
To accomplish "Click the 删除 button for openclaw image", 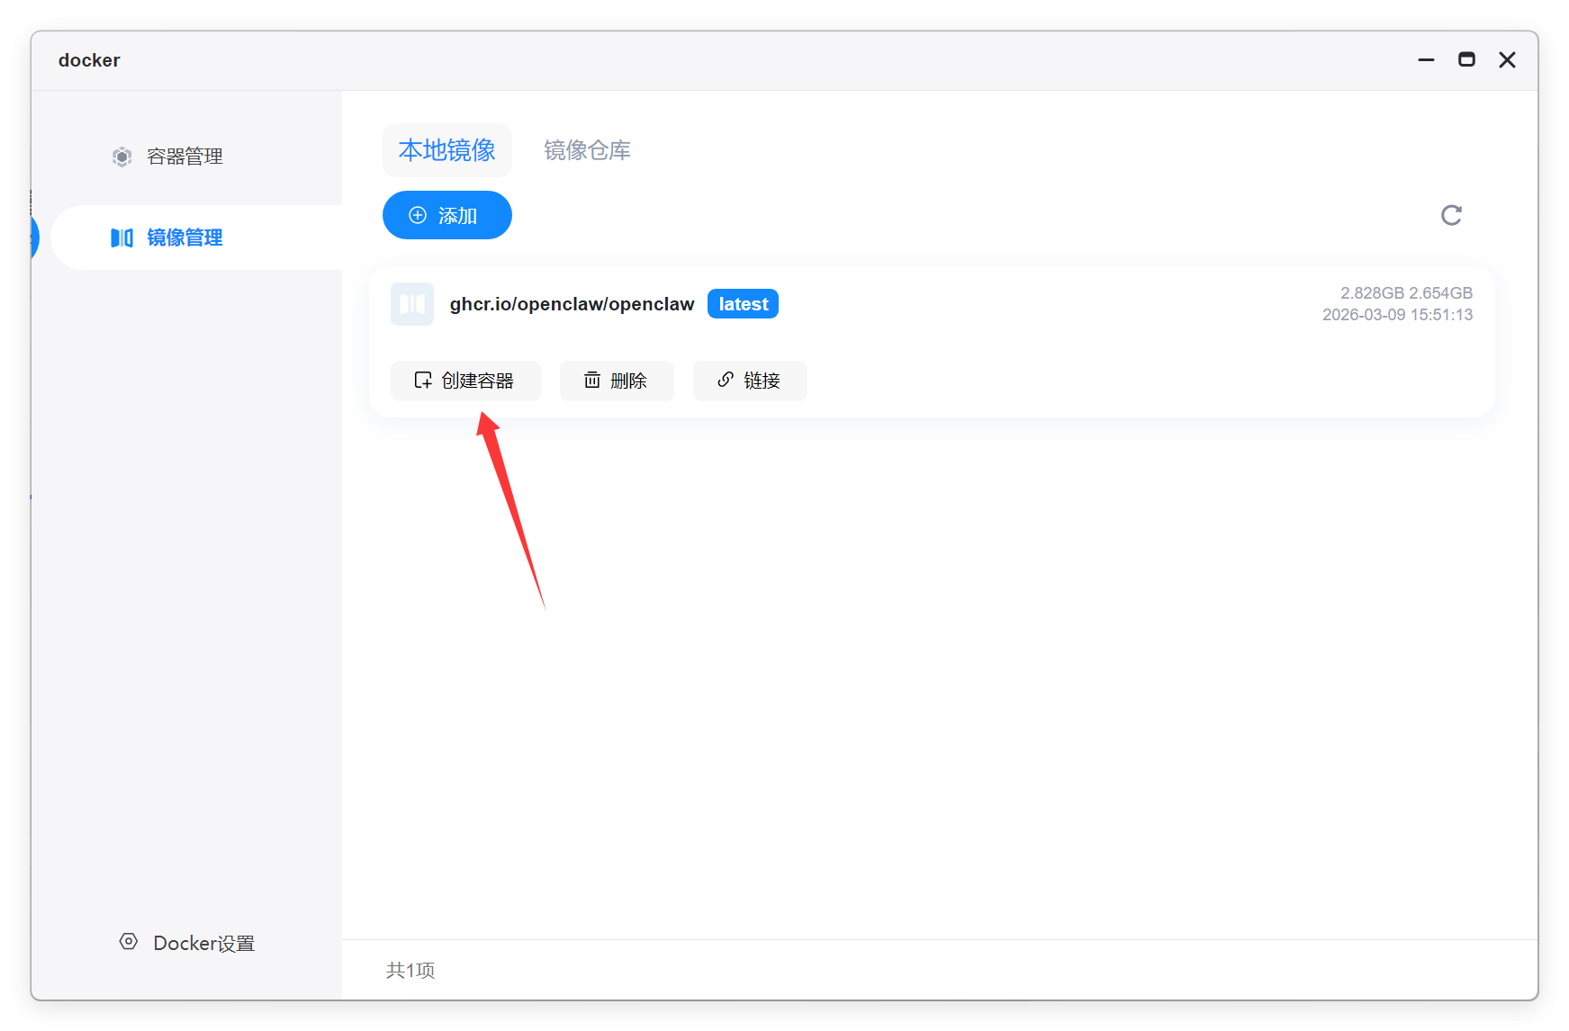I will coord(617,381).
